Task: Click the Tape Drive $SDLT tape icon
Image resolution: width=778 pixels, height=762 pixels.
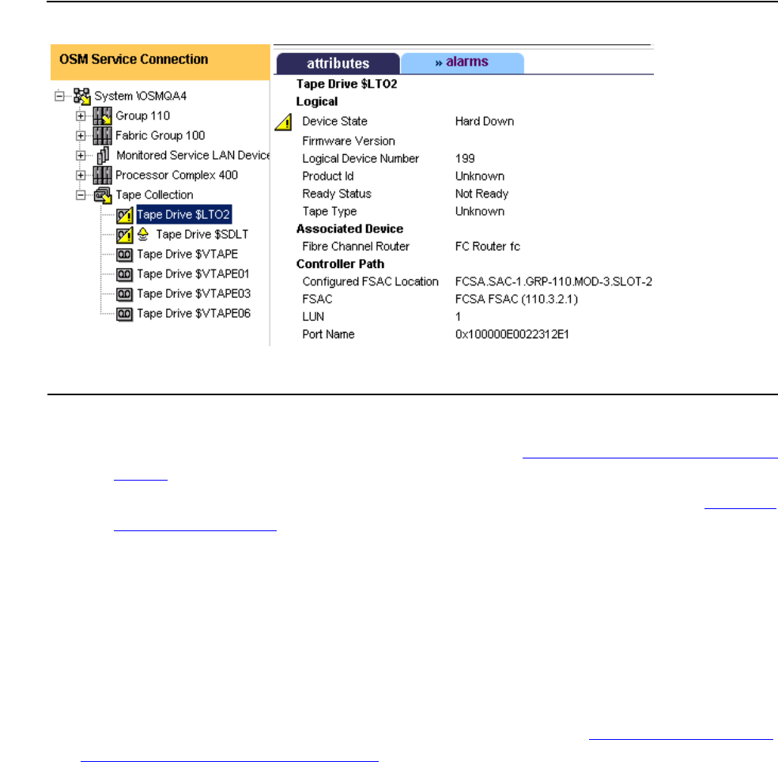Action: click(125, 235)
